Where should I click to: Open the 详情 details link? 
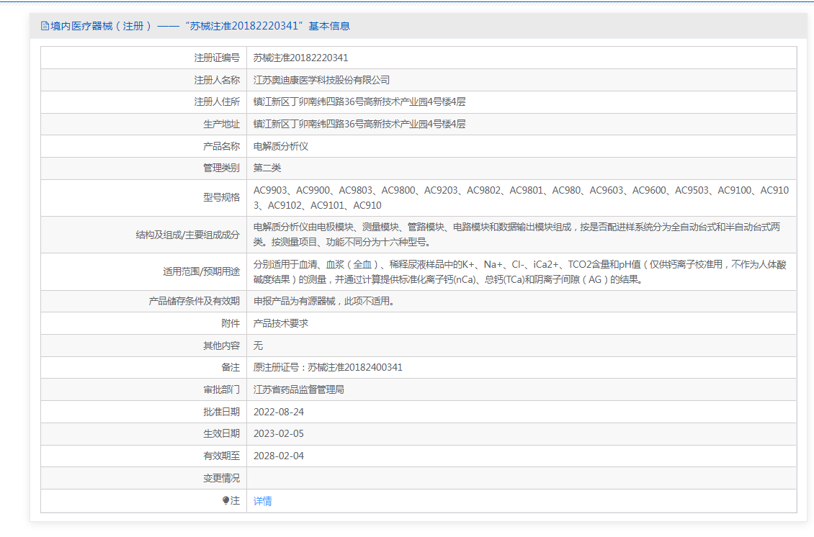[x=263, y=501]
